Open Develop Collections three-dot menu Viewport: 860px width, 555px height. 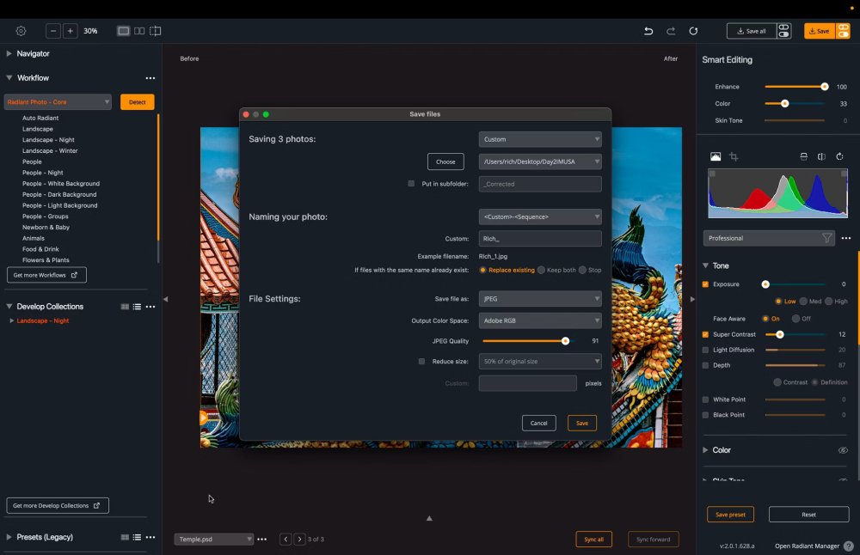pos(150,307)
